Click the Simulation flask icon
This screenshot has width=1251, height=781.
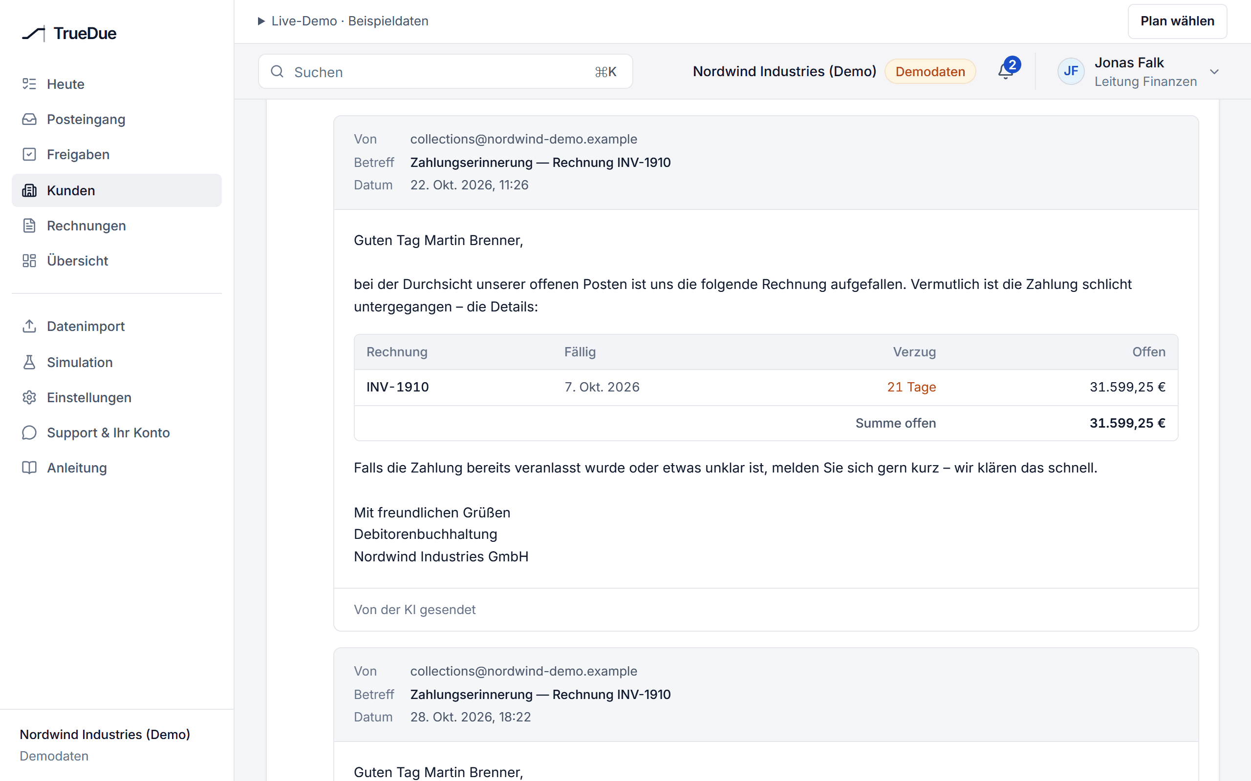tap(29, 362)
